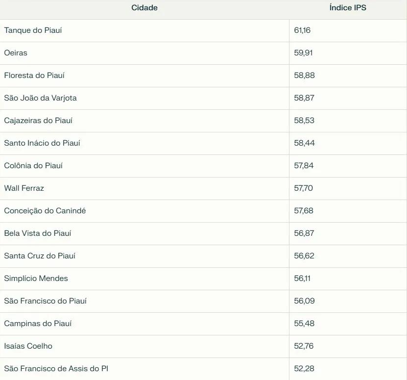407x380 pixels.
Task: Select the Conceição do Canindé cell
Action: click(45, 211)
